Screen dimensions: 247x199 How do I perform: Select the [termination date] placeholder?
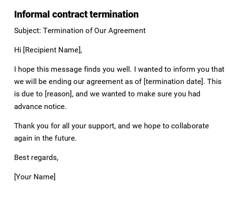pyautogui.click(x=174, y=82)
